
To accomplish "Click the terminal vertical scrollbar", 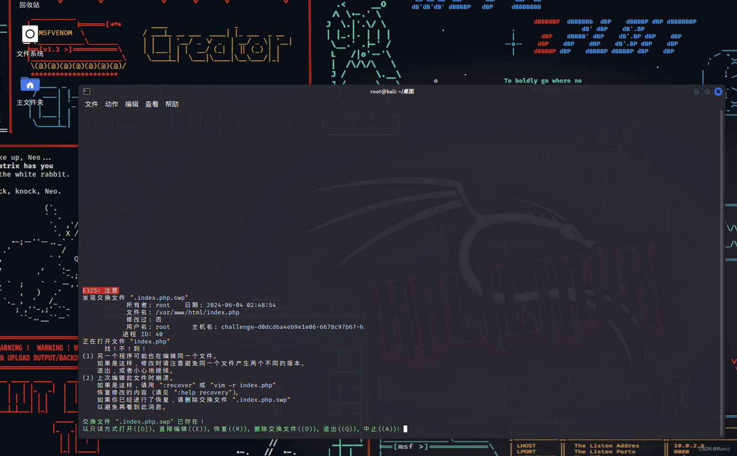I will [722, 273].
